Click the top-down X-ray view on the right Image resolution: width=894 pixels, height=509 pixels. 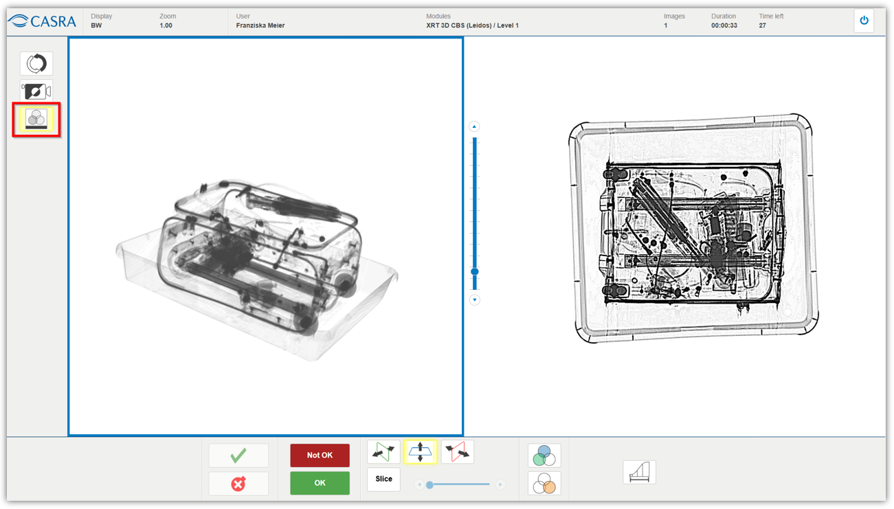(x=693, y=229)
